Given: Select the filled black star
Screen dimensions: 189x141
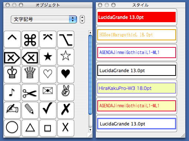Looking at the screenshot, I should pyautogui.click(x=48, y=57).
